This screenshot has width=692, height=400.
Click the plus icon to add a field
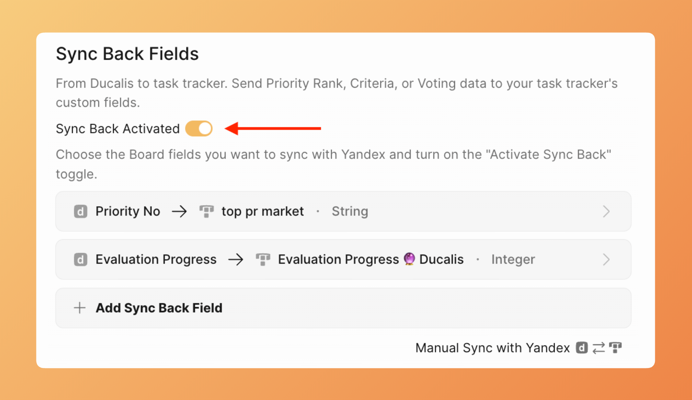[x=80, y=308]
